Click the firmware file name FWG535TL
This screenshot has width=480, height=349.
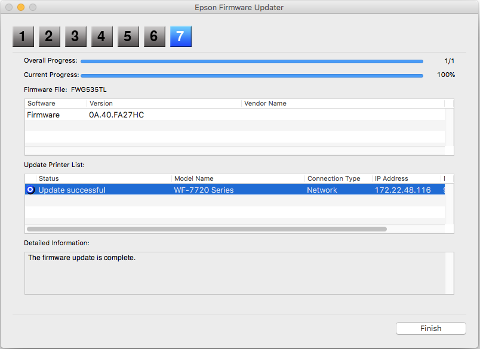[89, 89]
